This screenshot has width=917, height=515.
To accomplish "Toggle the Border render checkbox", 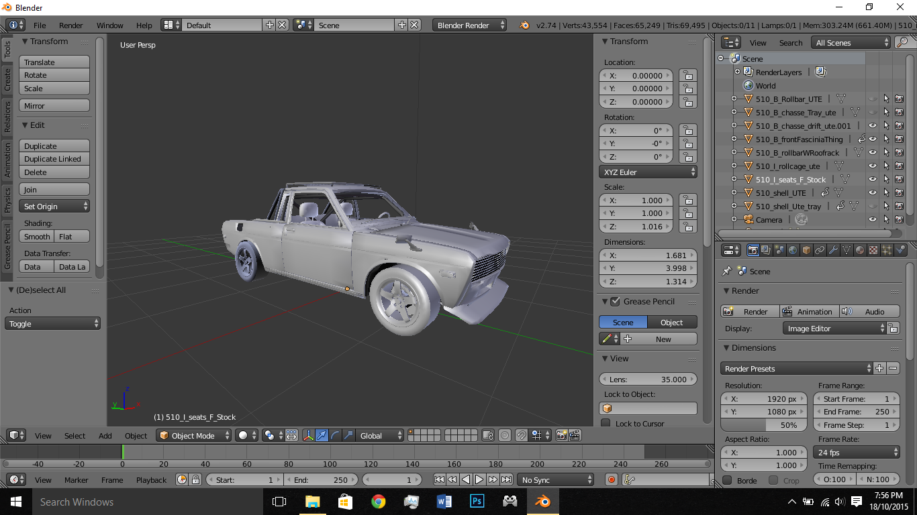I will tap(727, 480).
